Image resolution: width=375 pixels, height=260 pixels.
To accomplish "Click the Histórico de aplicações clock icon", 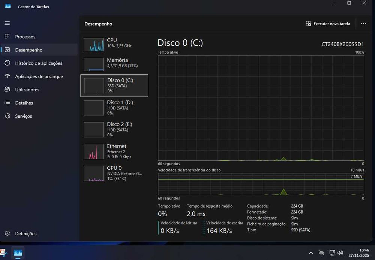I will tap(7, 63).
